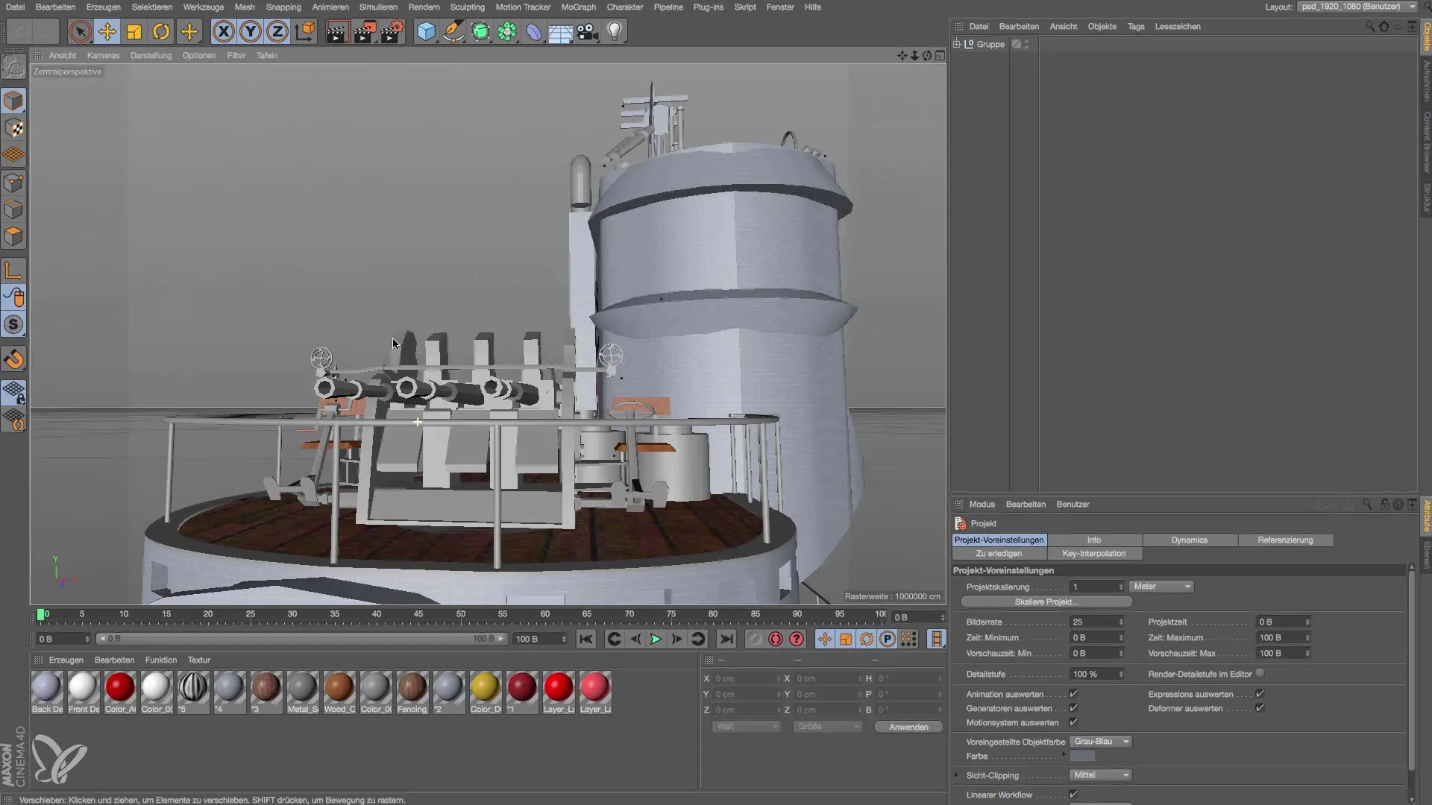Uncheck Linearer Workflow option
Viewport: 1432px width, 805px height.
point(1073,795)
